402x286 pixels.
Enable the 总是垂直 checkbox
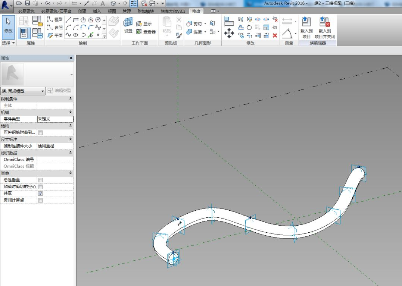pos(40,180)
